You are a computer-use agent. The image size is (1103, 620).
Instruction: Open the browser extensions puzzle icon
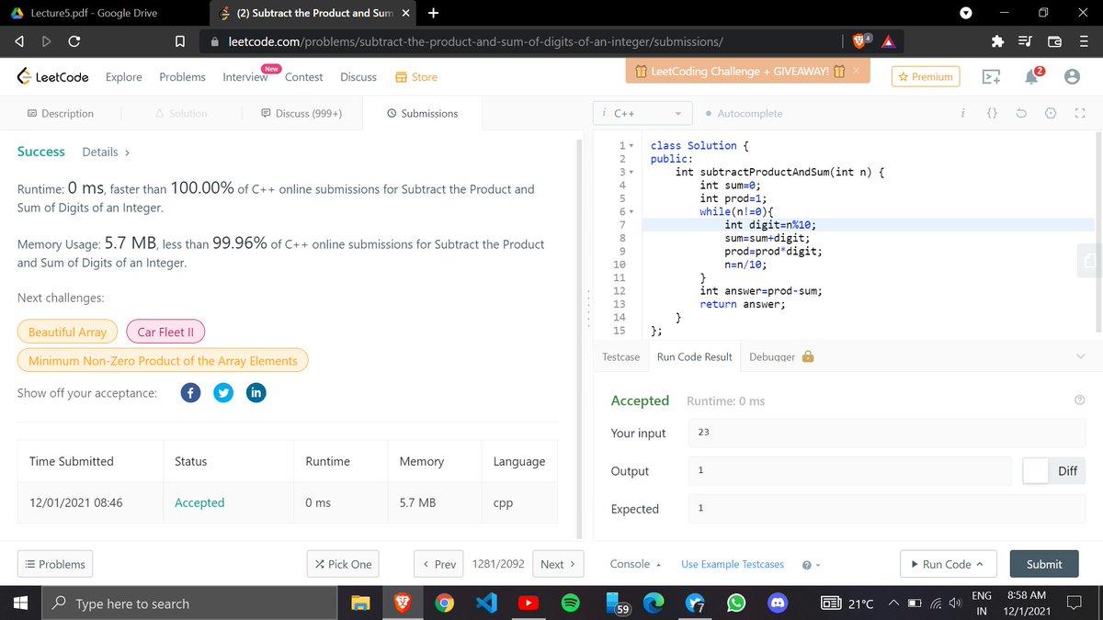(x=996, y=40)
